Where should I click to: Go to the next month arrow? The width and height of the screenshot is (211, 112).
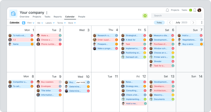pos(193,23)
